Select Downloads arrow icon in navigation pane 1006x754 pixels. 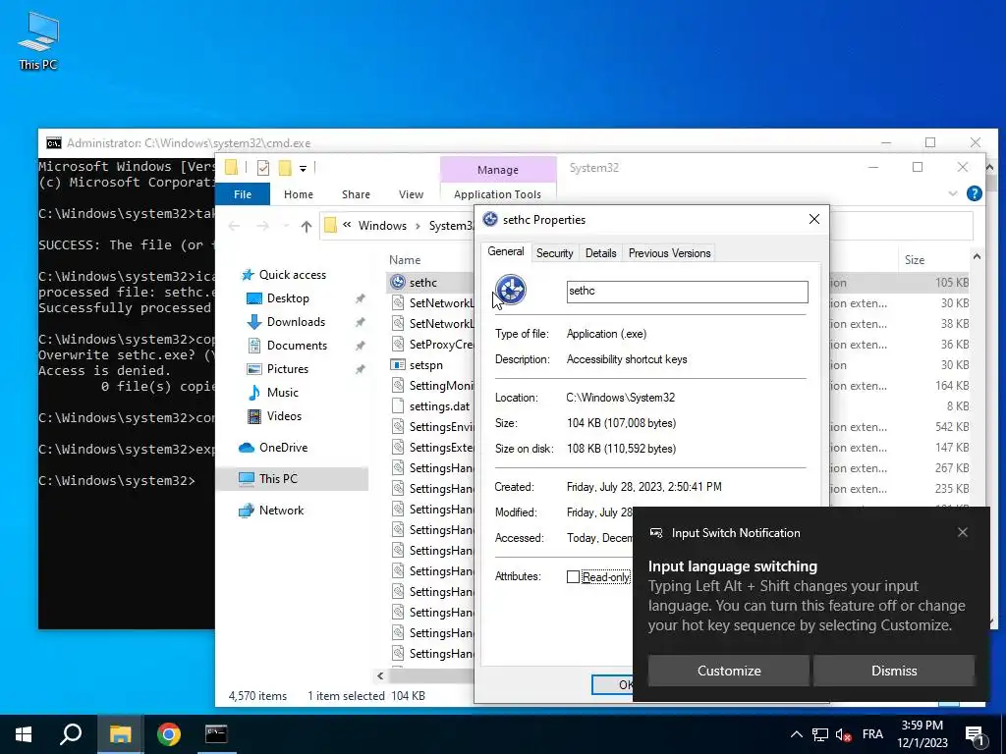pos(254,322)
